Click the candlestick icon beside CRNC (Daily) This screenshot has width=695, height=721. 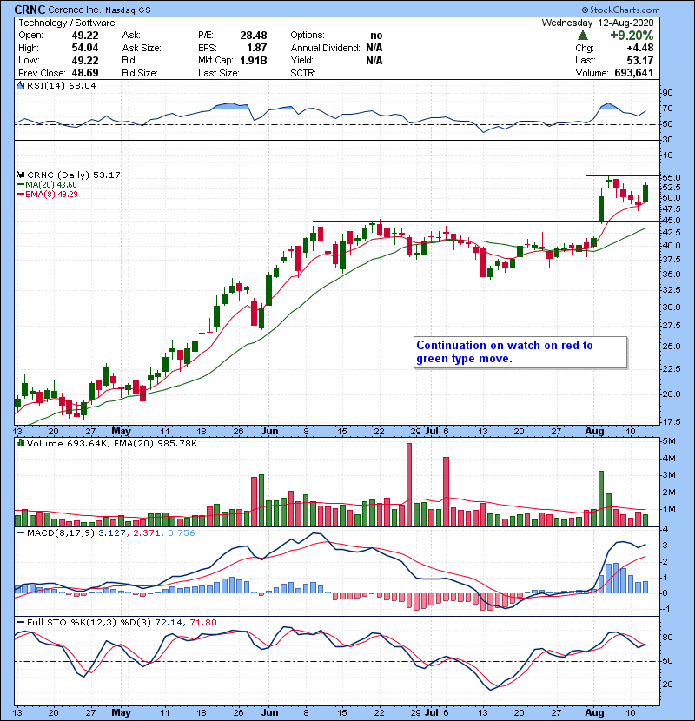pyautogui.click(x=20, y=175)
